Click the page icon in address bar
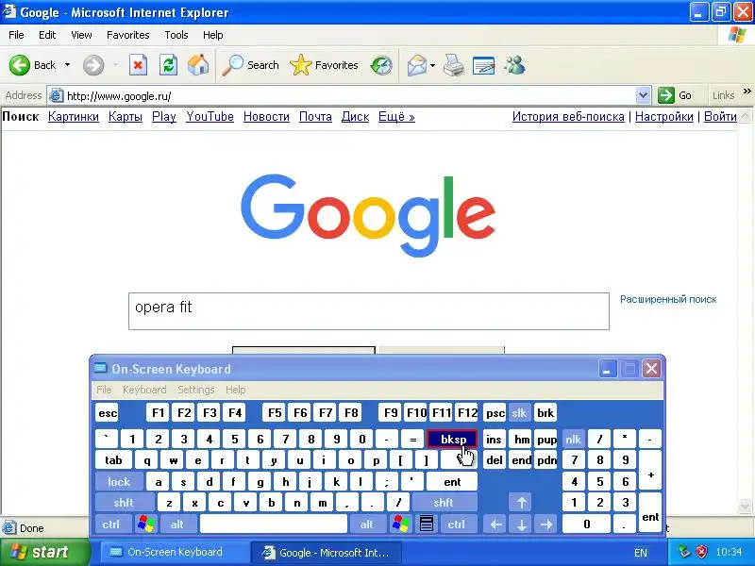This screenshot has height=566, width=755. click(x=57, y=95)
